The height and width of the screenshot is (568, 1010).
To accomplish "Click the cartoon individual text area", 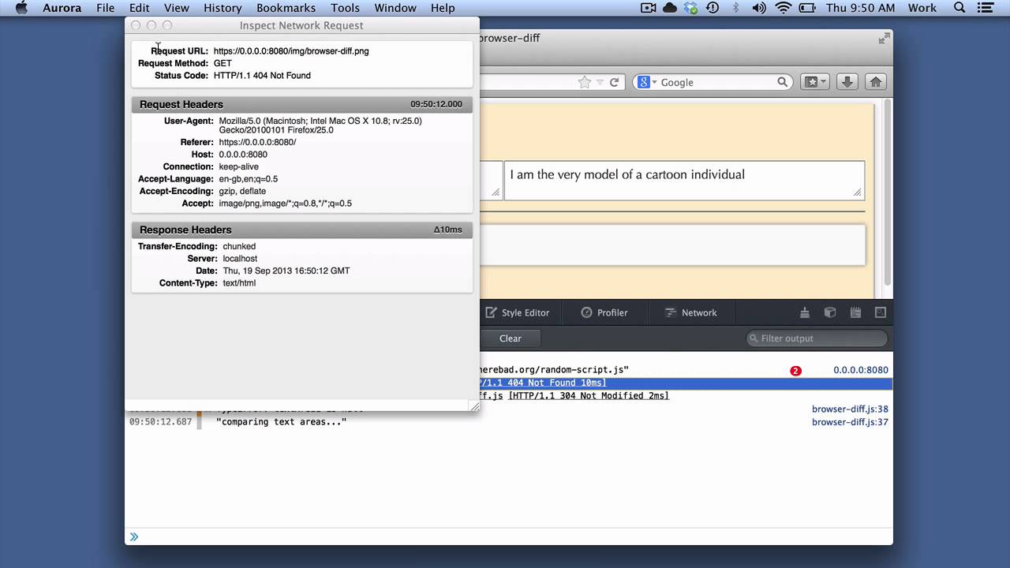I will [684, 181].
